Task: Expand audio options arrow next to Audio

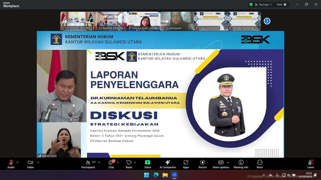Action: coord(18,162)
